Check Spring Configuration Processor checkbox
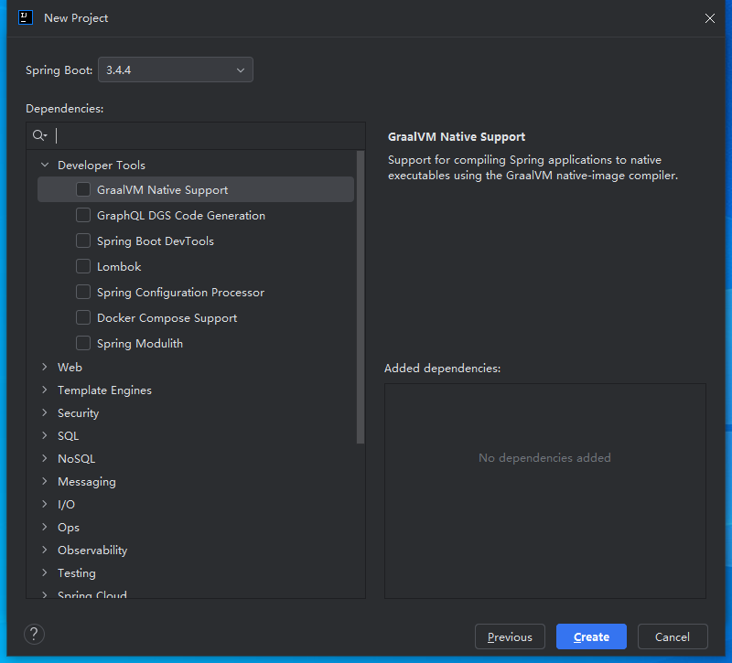 [83, 292]
